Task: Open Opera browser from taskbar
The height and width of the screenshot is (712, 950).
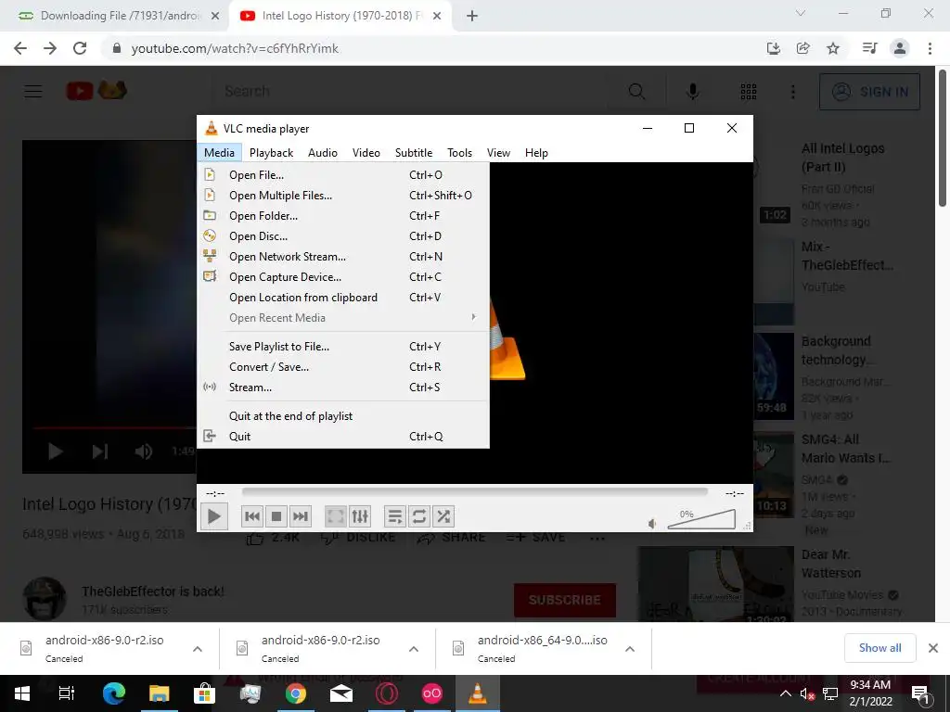Action: click(387, 693)
